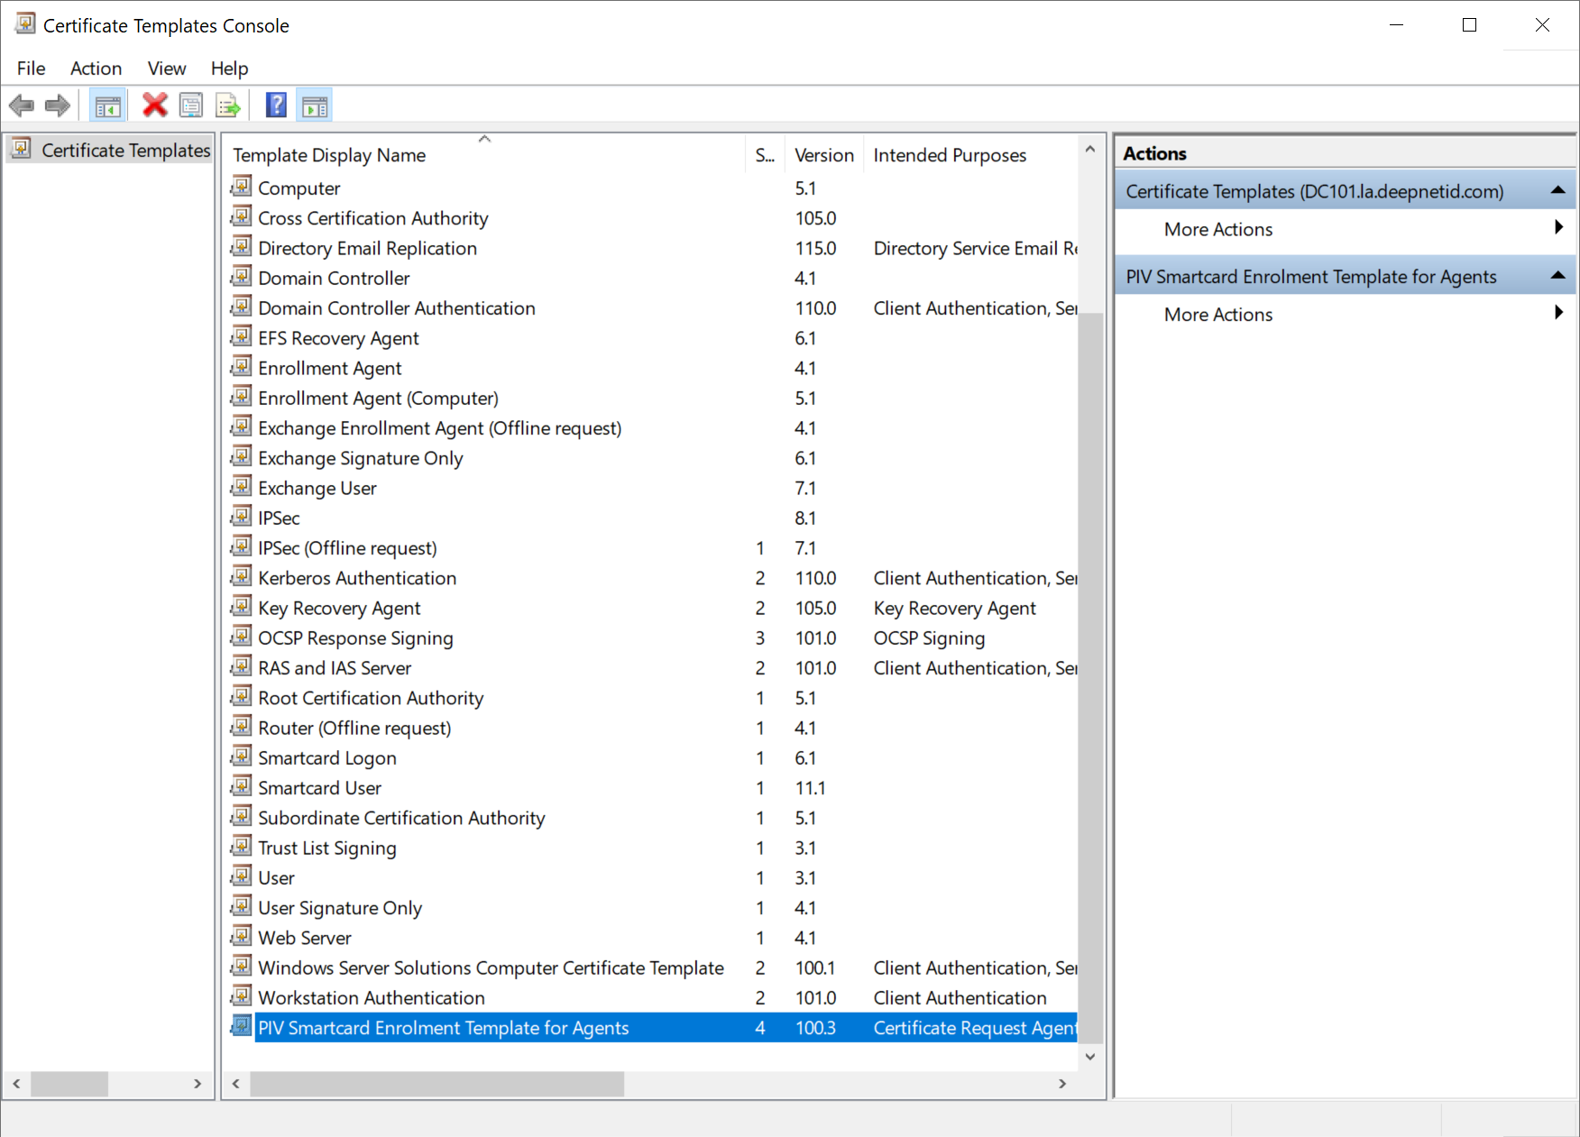Viewport: 1580px width, 1137px height.
Task: Select the Smartcard Logon template
Action: 326,758
